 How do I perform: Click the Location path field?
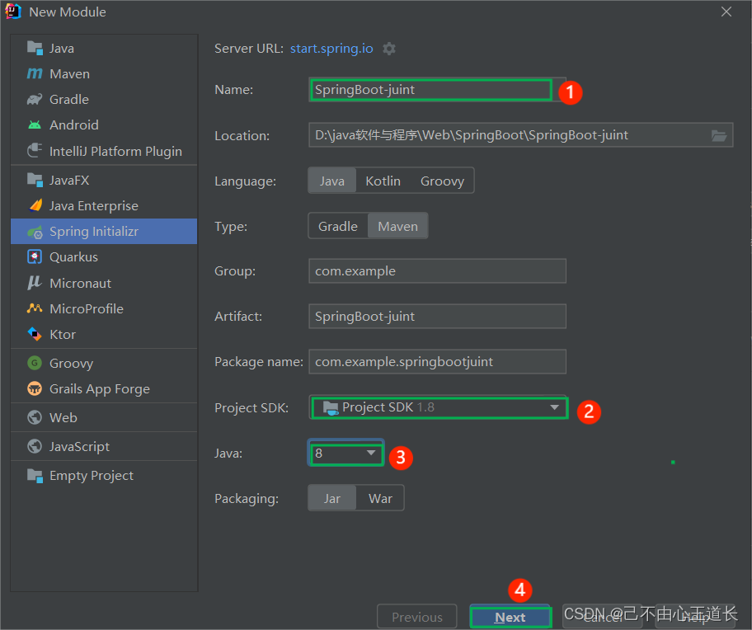[x=520, y=135]
